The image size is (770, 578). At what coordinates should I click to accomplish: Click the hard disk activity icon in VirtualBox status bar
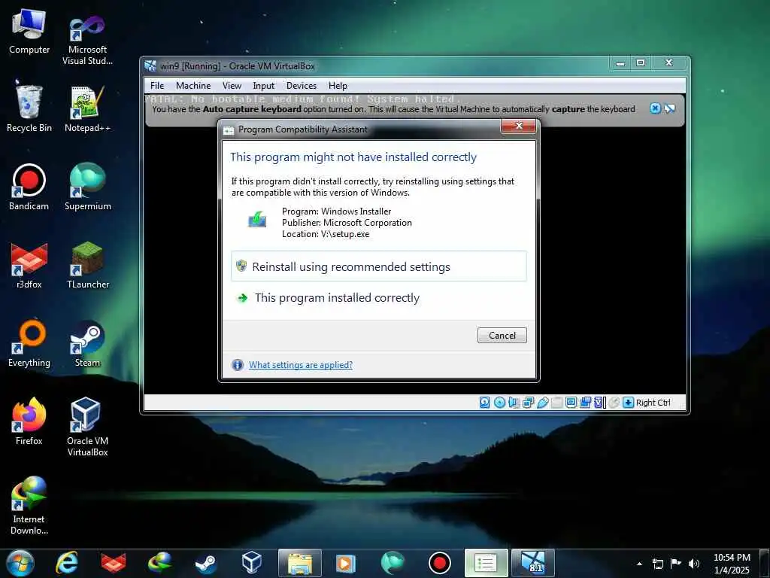tap(485, 403)
